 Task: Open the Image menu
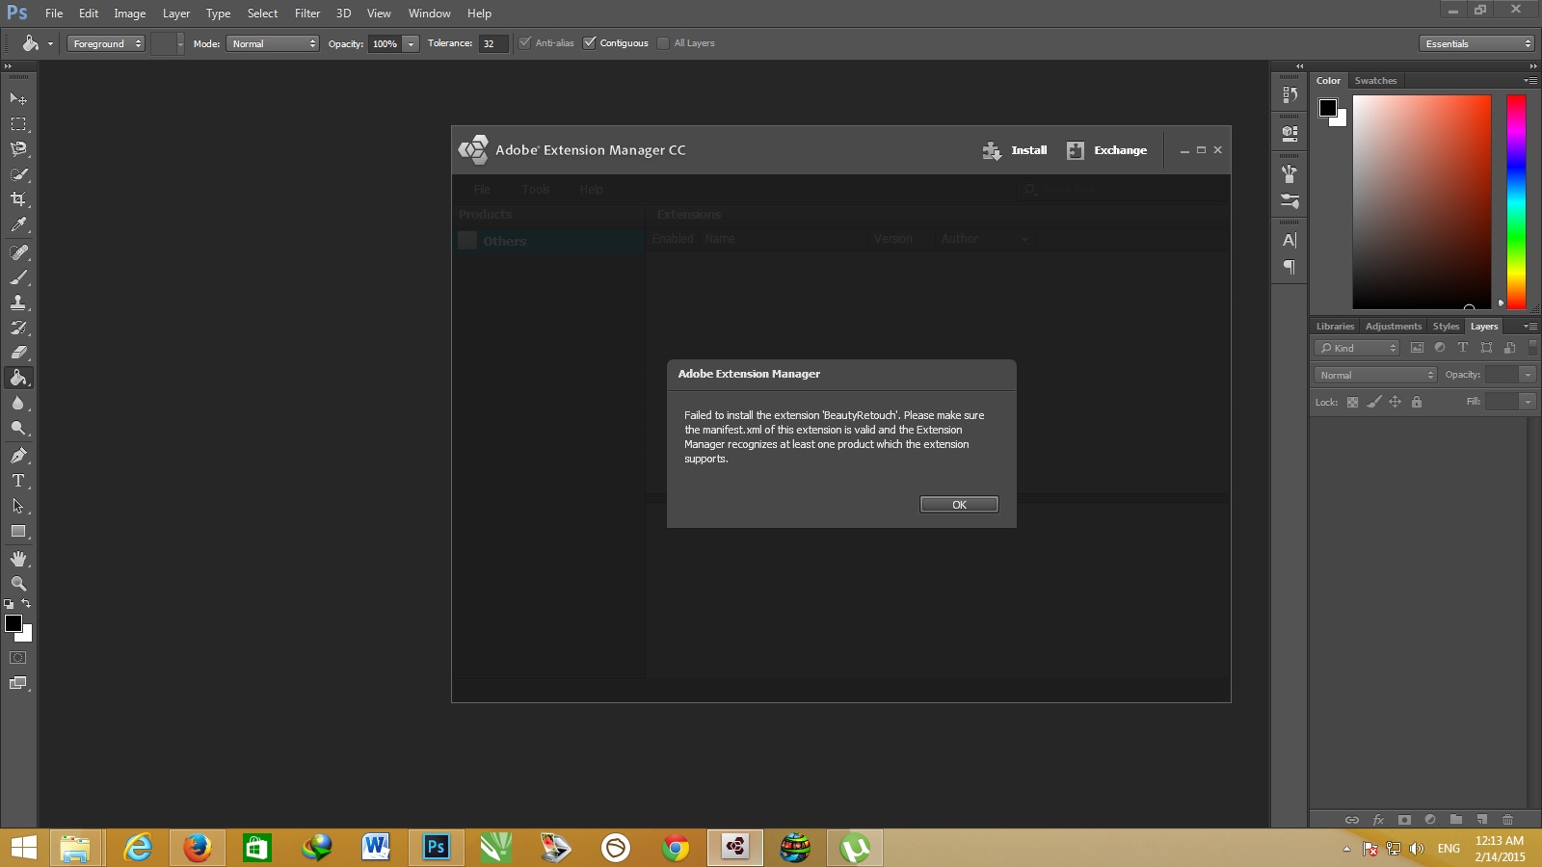tap(130, 13)
